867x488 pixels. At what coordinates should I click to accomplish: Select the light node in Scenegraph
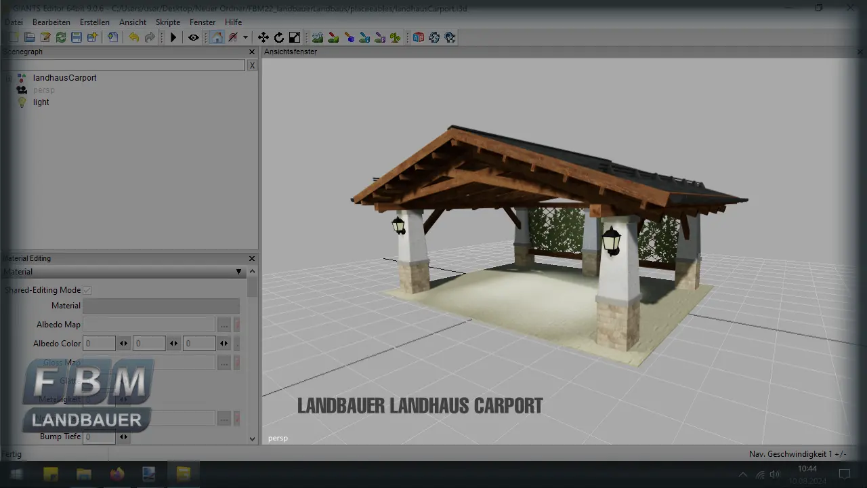point(41,102)
